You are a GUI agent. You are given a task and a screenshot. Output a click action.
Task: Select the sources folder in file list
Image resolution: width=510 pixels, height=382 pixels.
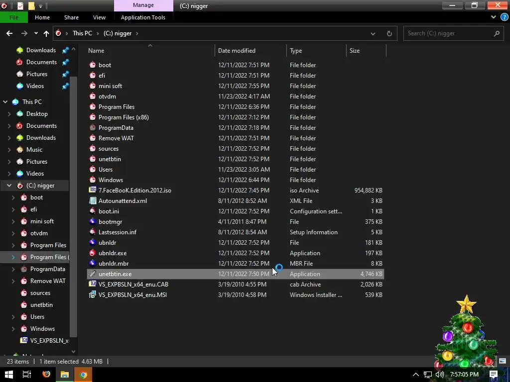(236, 148)
